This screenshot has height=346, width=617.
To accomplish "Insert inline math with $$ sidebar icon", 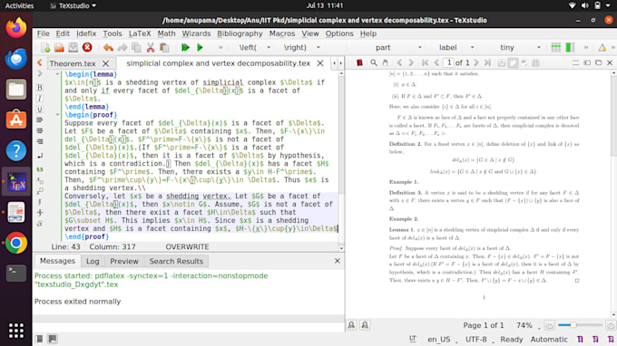I will (40, 169).
